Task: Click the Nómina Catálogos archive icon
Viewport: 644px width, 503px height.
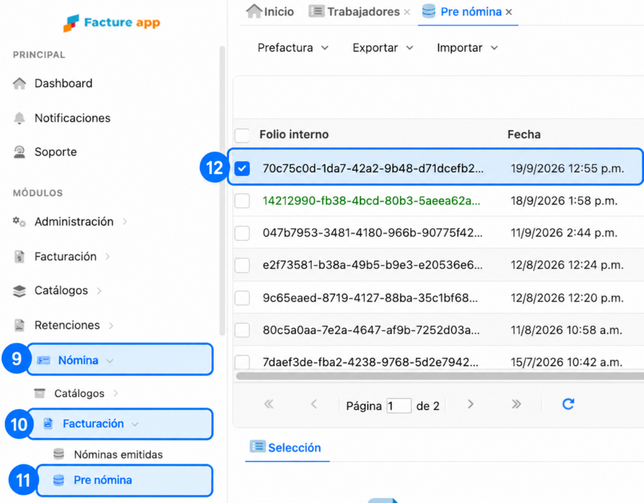Action: coord(40,393)
